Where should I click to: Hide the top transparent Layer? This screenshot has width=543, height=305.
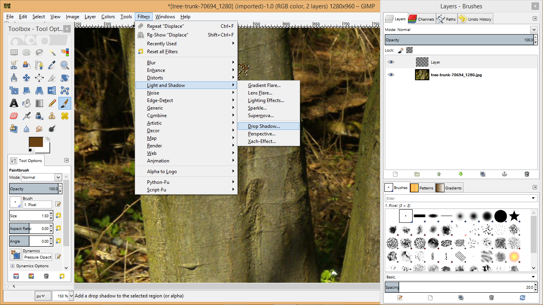[x=391, y=62]
